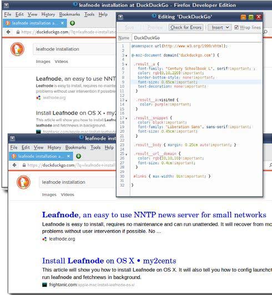Open Tools menu in top Firefox window
Screen dimensions: 272x295
pos(89,14)
